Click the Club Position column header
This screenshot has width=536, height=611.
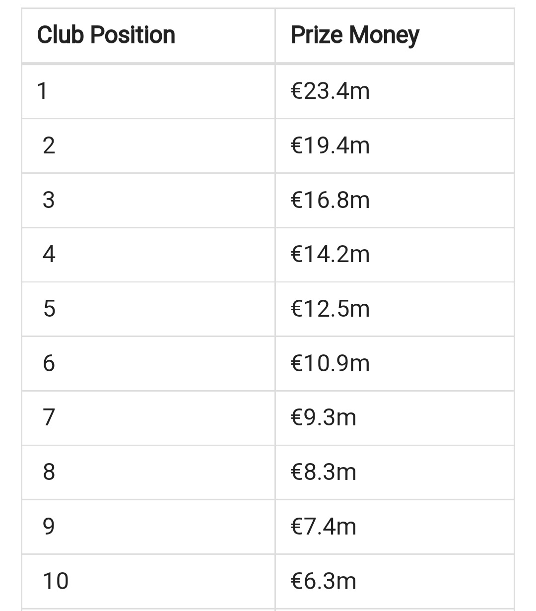point(106,35)
